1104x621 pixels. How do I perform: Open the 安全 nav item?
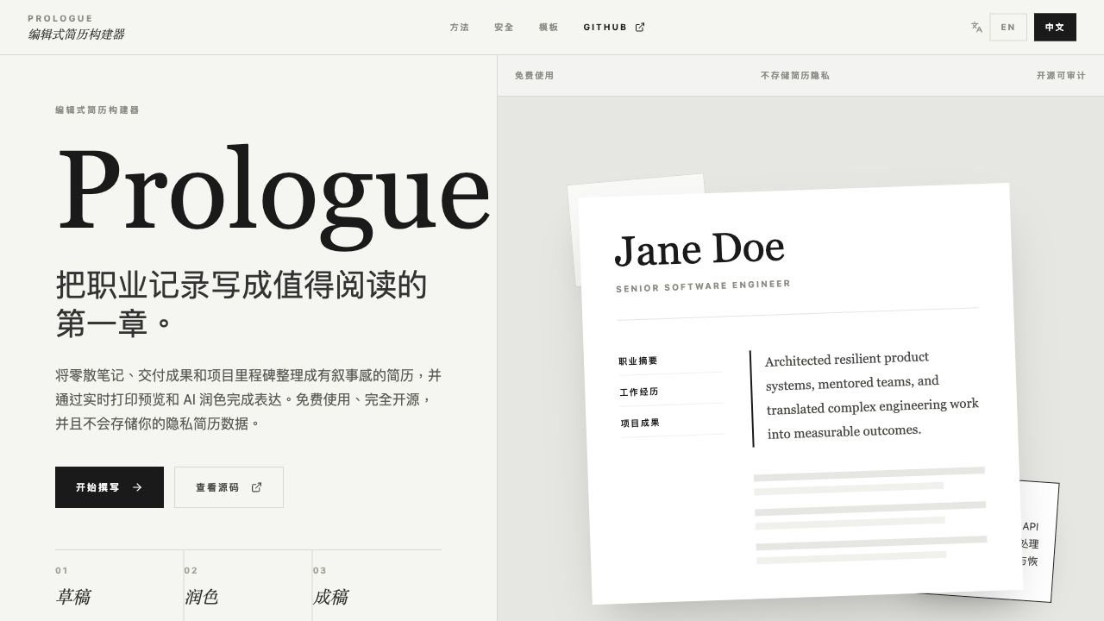pos(505,27)
